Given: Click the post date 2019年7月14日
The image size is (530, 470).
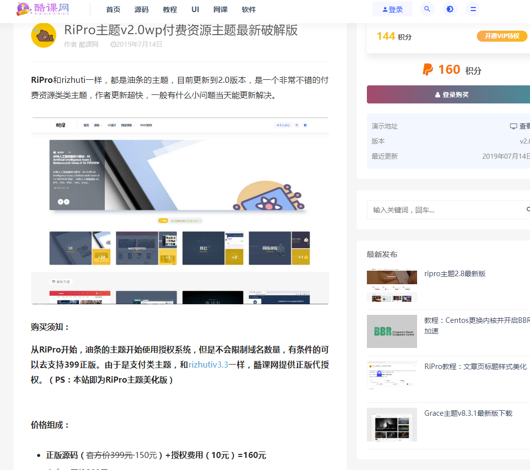Looking at the screenshot, I should [137, 44].
